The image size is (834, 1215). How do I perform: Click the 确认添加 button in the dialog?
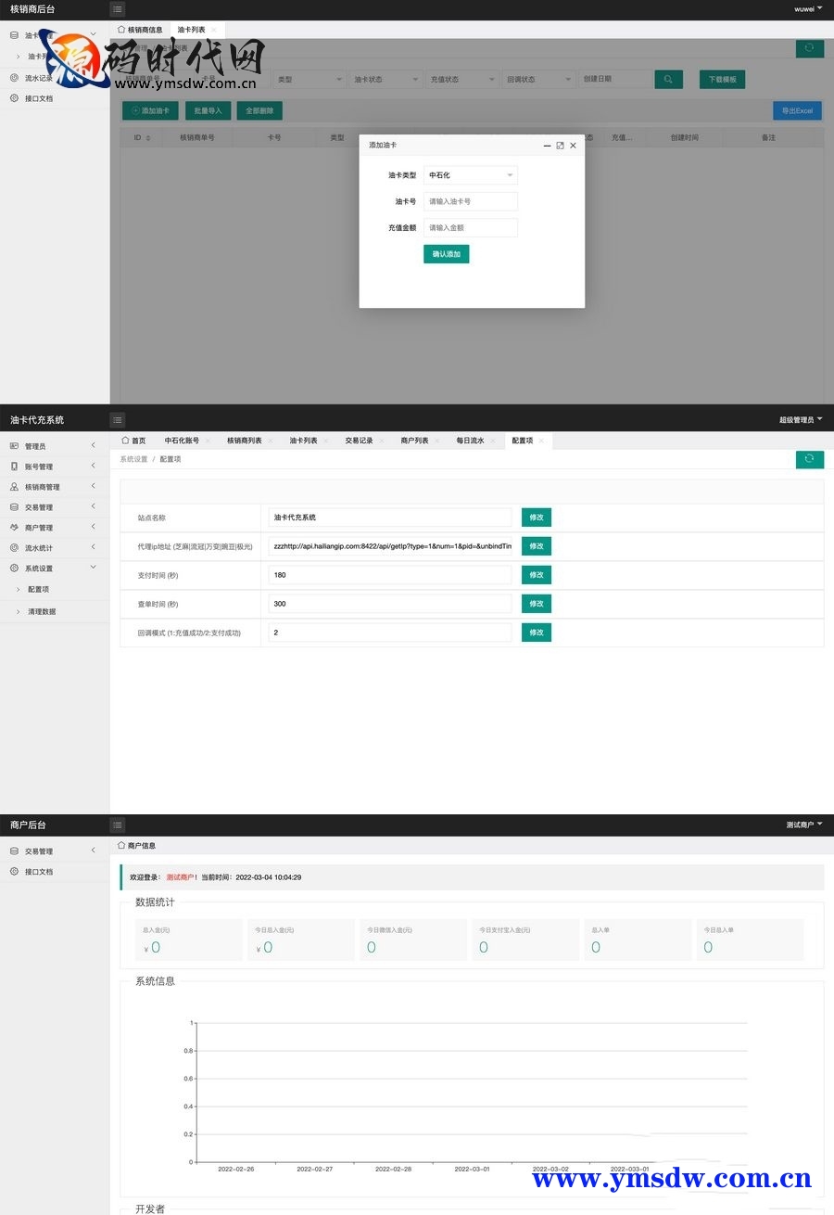coord(446,254)
